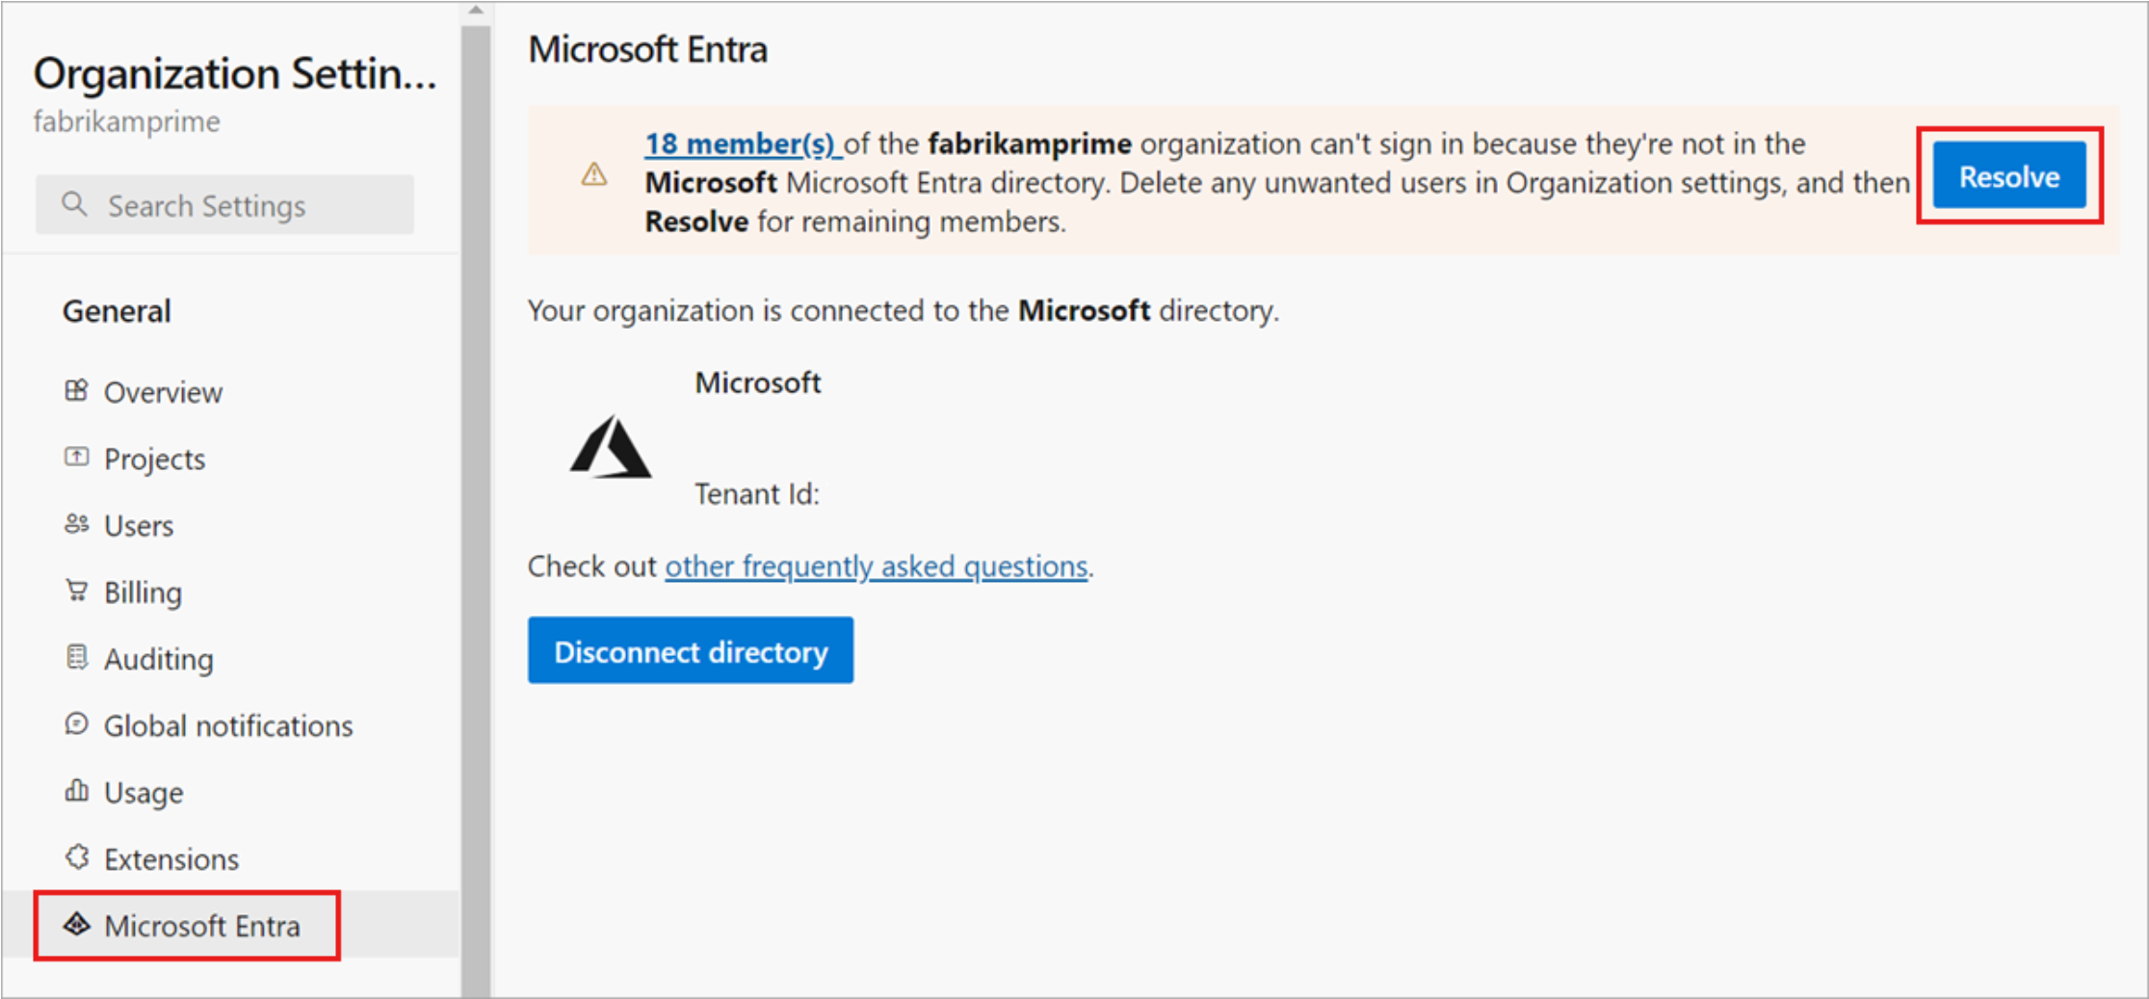Select the Usage bar chart icon

pyautogui.click(x=77, y=792)
